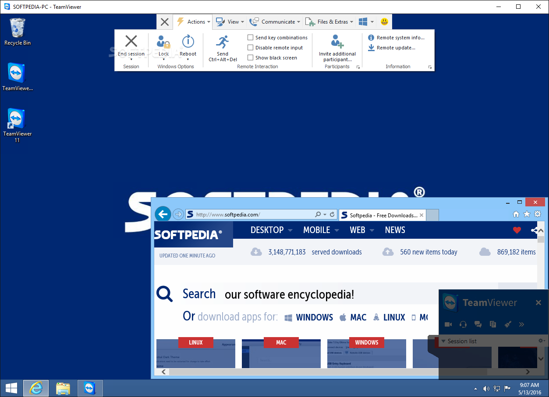Open Internet Explorer home icon
This screenshot has height=397, width=549.
tap(516, 214)
